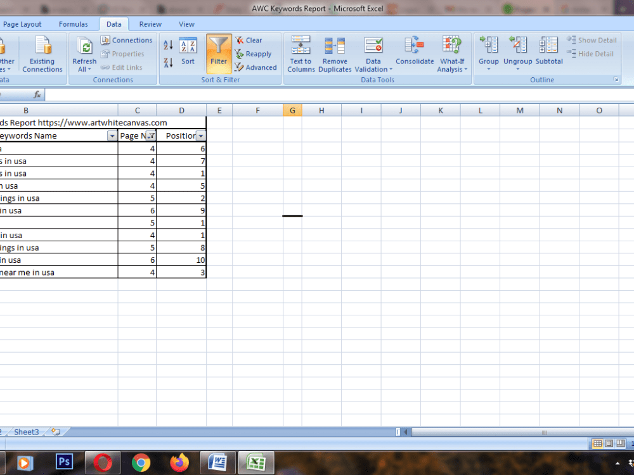Expand the What-If Analysis dropdown arrow
Image resolution: width=634 pixels, height=475 pixels.
[466, 70]
